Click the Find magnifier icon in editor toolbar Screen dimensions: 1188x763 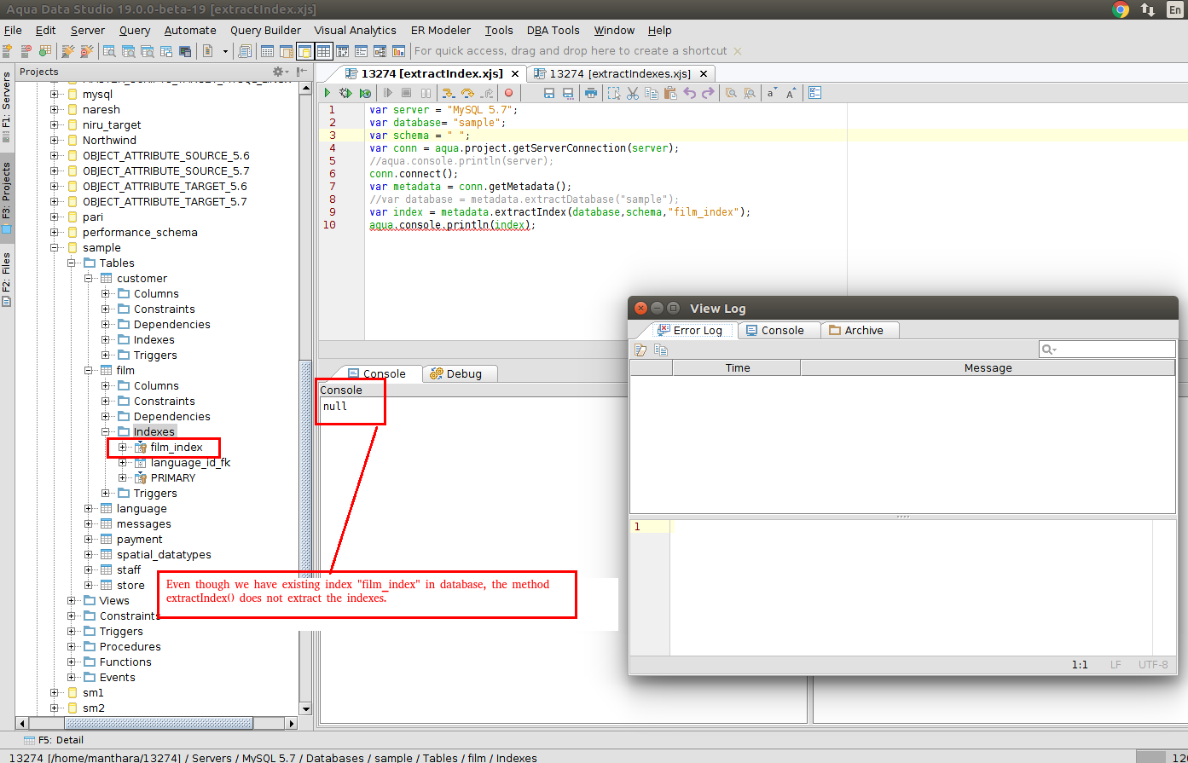[x=731, y=93]
